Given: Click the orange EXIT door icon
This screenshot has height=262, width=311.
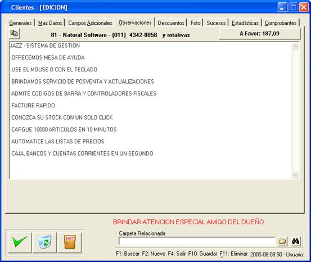Looking at the screenshot, I should point(70,242).
